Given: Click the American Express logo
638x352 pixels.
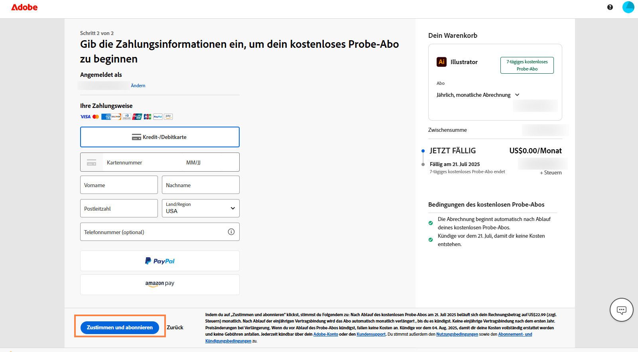Looking at the screenshot, I should (106, 117).
